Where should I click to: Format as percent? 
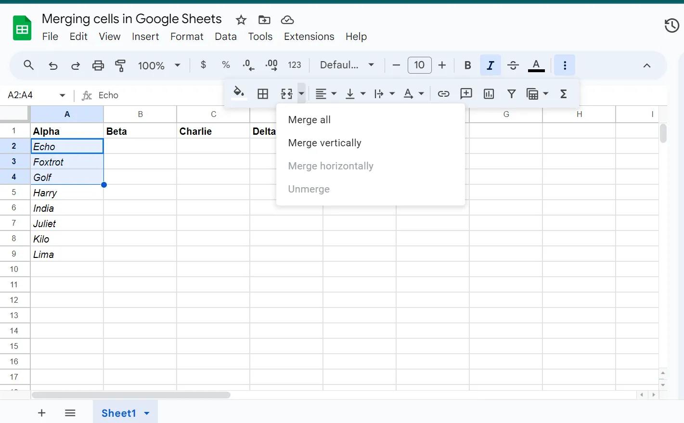pyautogui.click(x=226, y=65)
